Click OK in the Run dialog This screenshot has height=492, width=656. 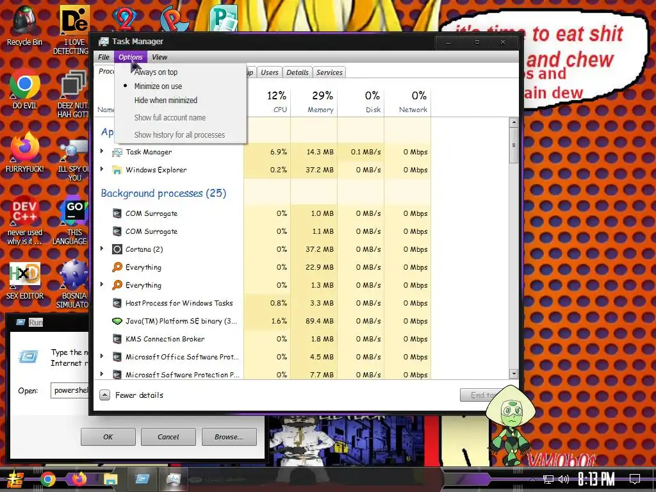click(108, 437)
